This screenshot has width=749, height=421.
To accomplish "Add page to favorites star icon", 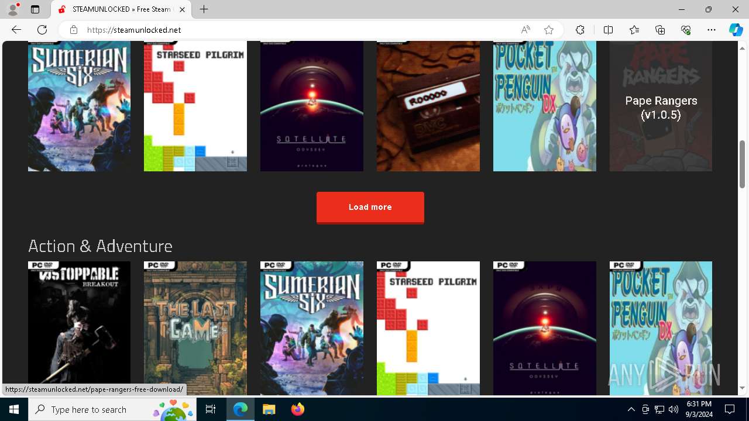I will coord(549,30).
